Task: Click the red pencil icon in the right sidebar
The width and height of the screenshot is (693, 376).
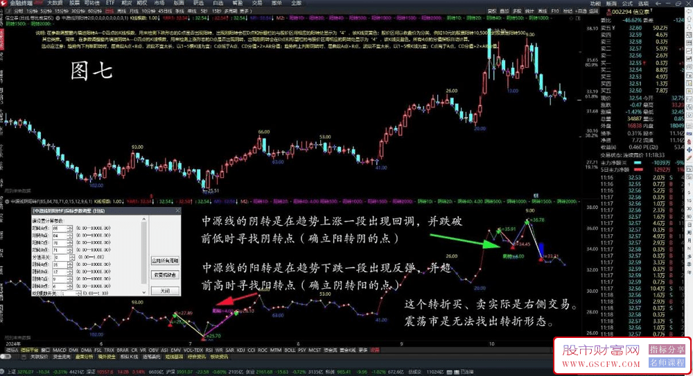Action: (x=689, y=158)
